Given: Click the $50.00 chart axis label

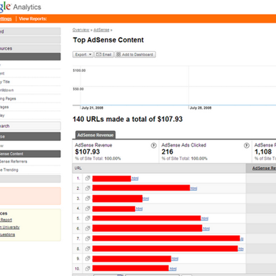Looking at the screenshot, I should click(x=78, y=89).
